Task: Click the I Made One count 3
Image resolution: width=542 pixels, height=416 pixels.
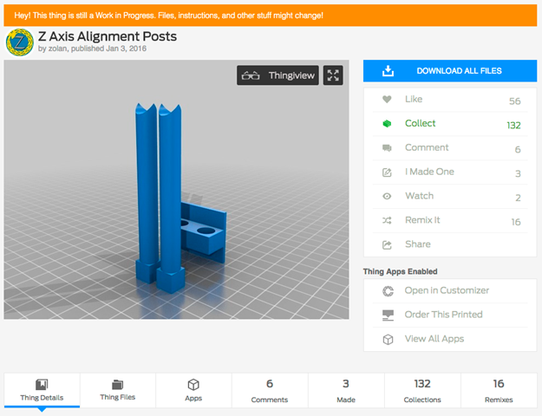Action: 518,174
